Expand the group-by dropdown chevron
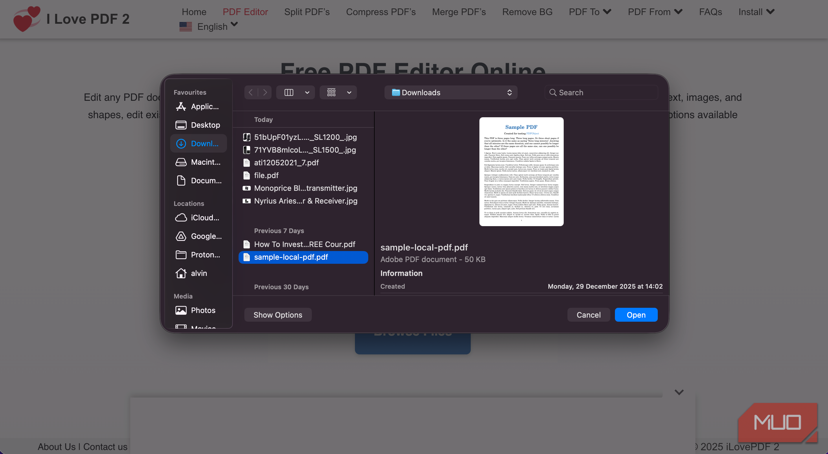Viewport: 828px width, 454px height. pos(349,93)
